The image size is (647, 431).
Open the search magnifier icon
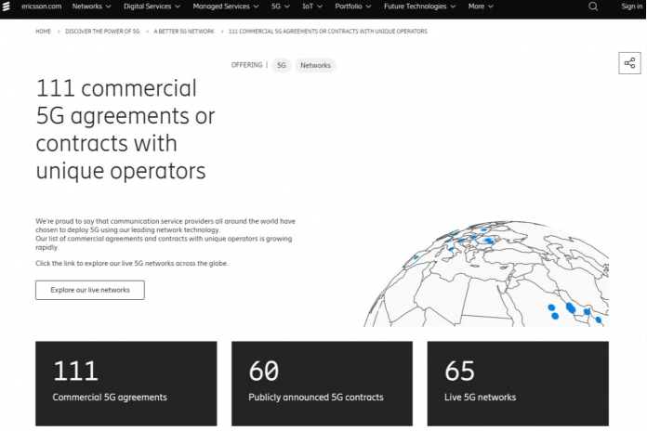[593, 7]
